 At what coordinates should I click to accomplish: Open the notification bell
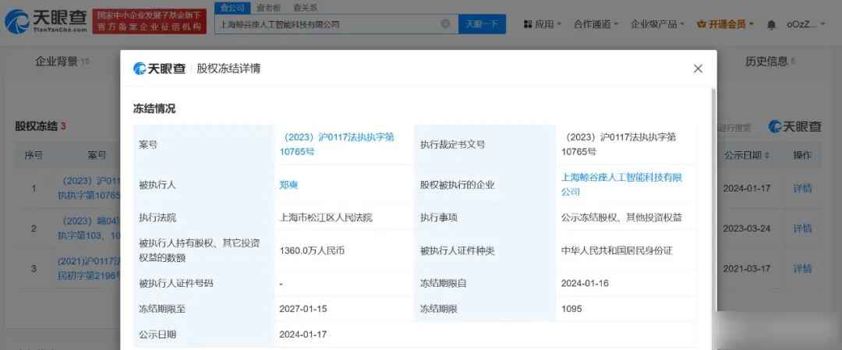[x=771, y=25]
